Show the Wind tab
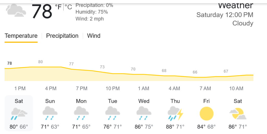This screenshot has width=267, height=134. coord(94,36)
